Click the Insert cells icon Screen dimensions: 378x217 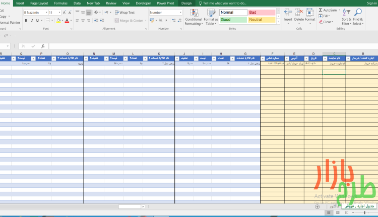tap(288, 13)
